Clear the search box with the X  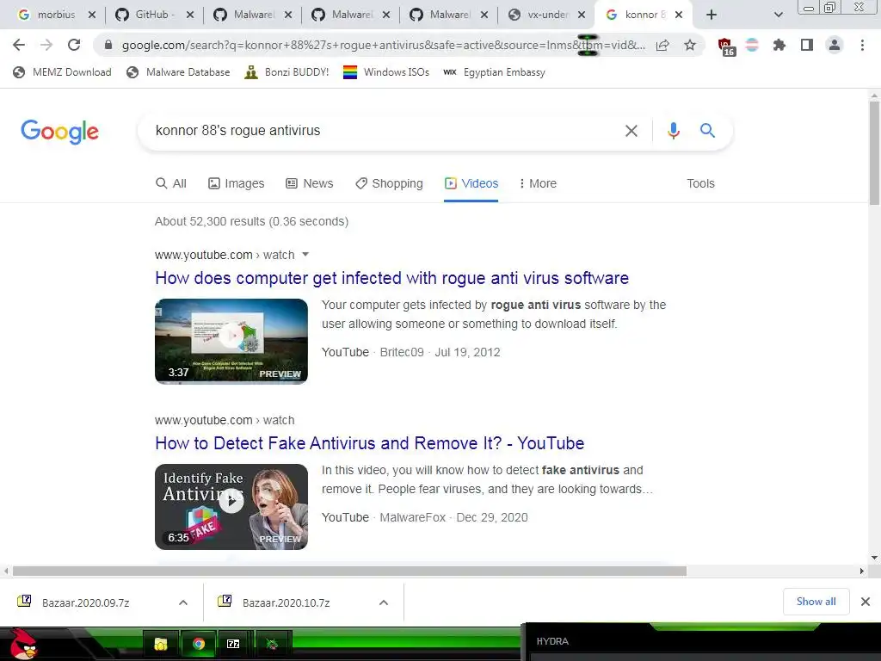[x=631, y=131]
